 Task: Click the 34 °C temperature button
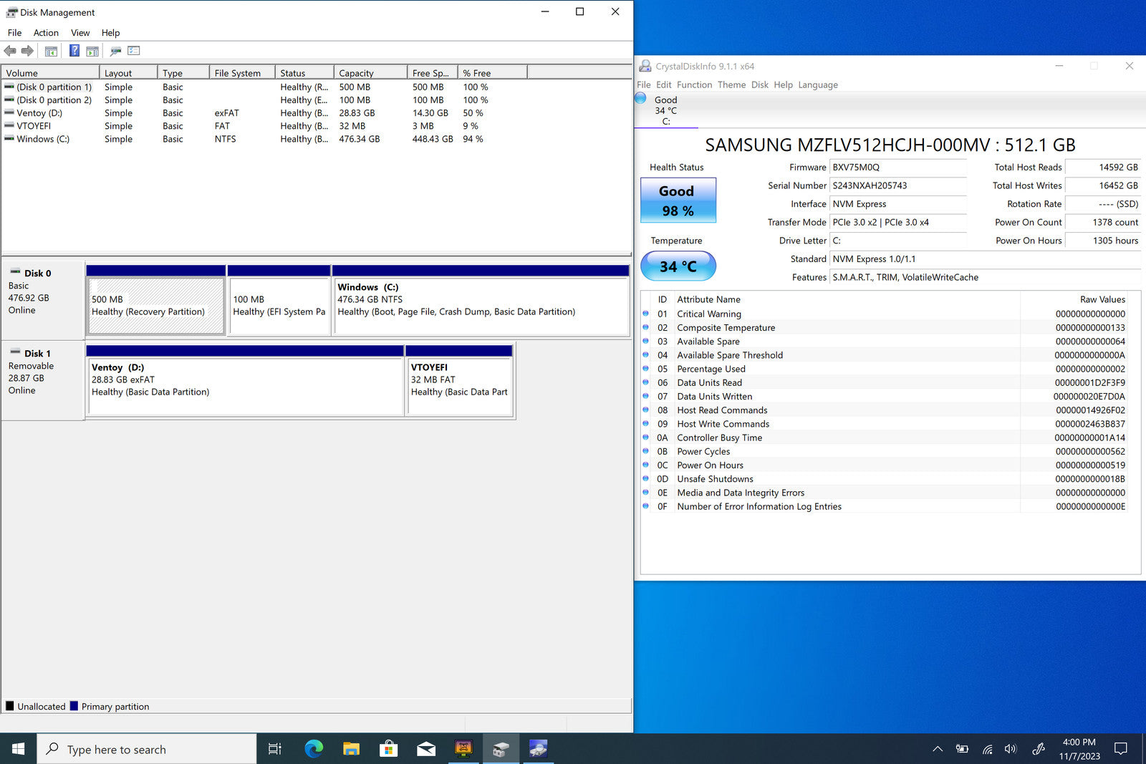point(678,266)
